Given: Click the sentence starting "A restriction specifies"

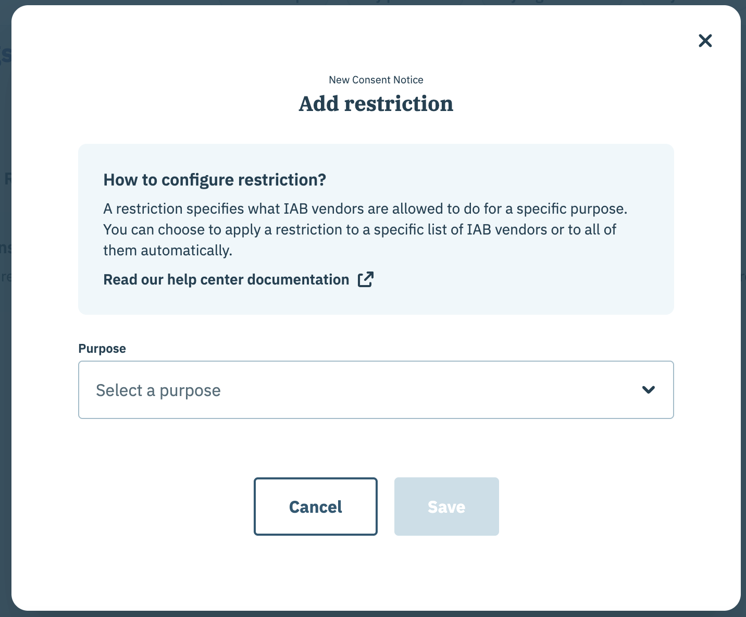Looking at the screenshot, I should [x=365, y=209].
